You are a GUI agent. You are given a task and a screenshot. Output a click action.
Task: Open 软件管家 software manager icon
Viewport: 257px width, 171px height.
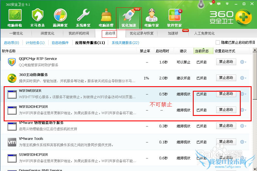174,18
